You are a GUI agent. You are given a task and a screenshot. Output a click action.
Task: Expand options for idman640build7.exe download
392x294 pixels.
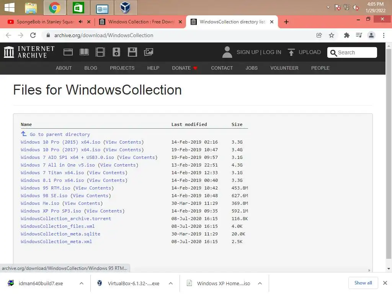pyautogui.click(x=82, y=283)
